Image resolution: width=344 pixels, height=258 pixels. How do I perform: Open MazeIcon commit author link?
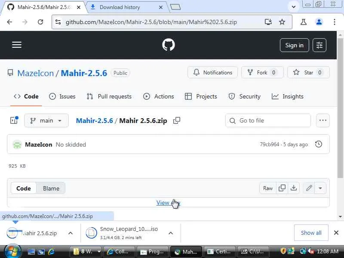(38, 144)
